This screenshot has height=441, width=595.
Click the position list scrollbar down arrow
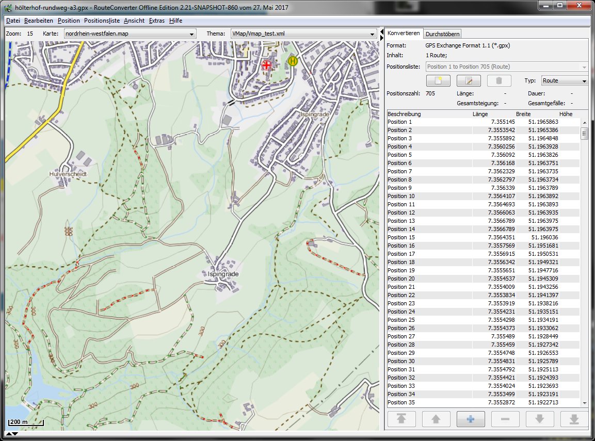coord(584,403)
